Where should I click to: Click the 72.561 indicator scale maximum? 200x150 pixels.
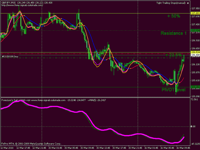point(195,99)
